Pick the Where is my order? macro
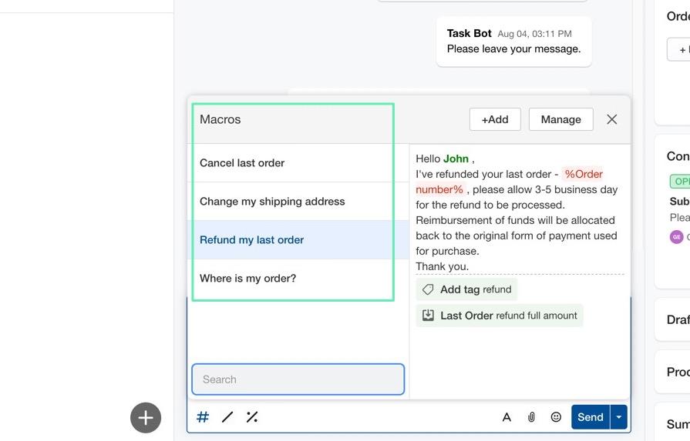Viewport: 690px width, 441px height. pos(247,279)
